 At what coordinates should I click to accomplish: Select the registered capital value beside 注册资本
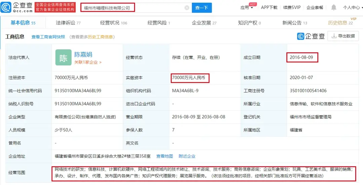coord(71,78)
